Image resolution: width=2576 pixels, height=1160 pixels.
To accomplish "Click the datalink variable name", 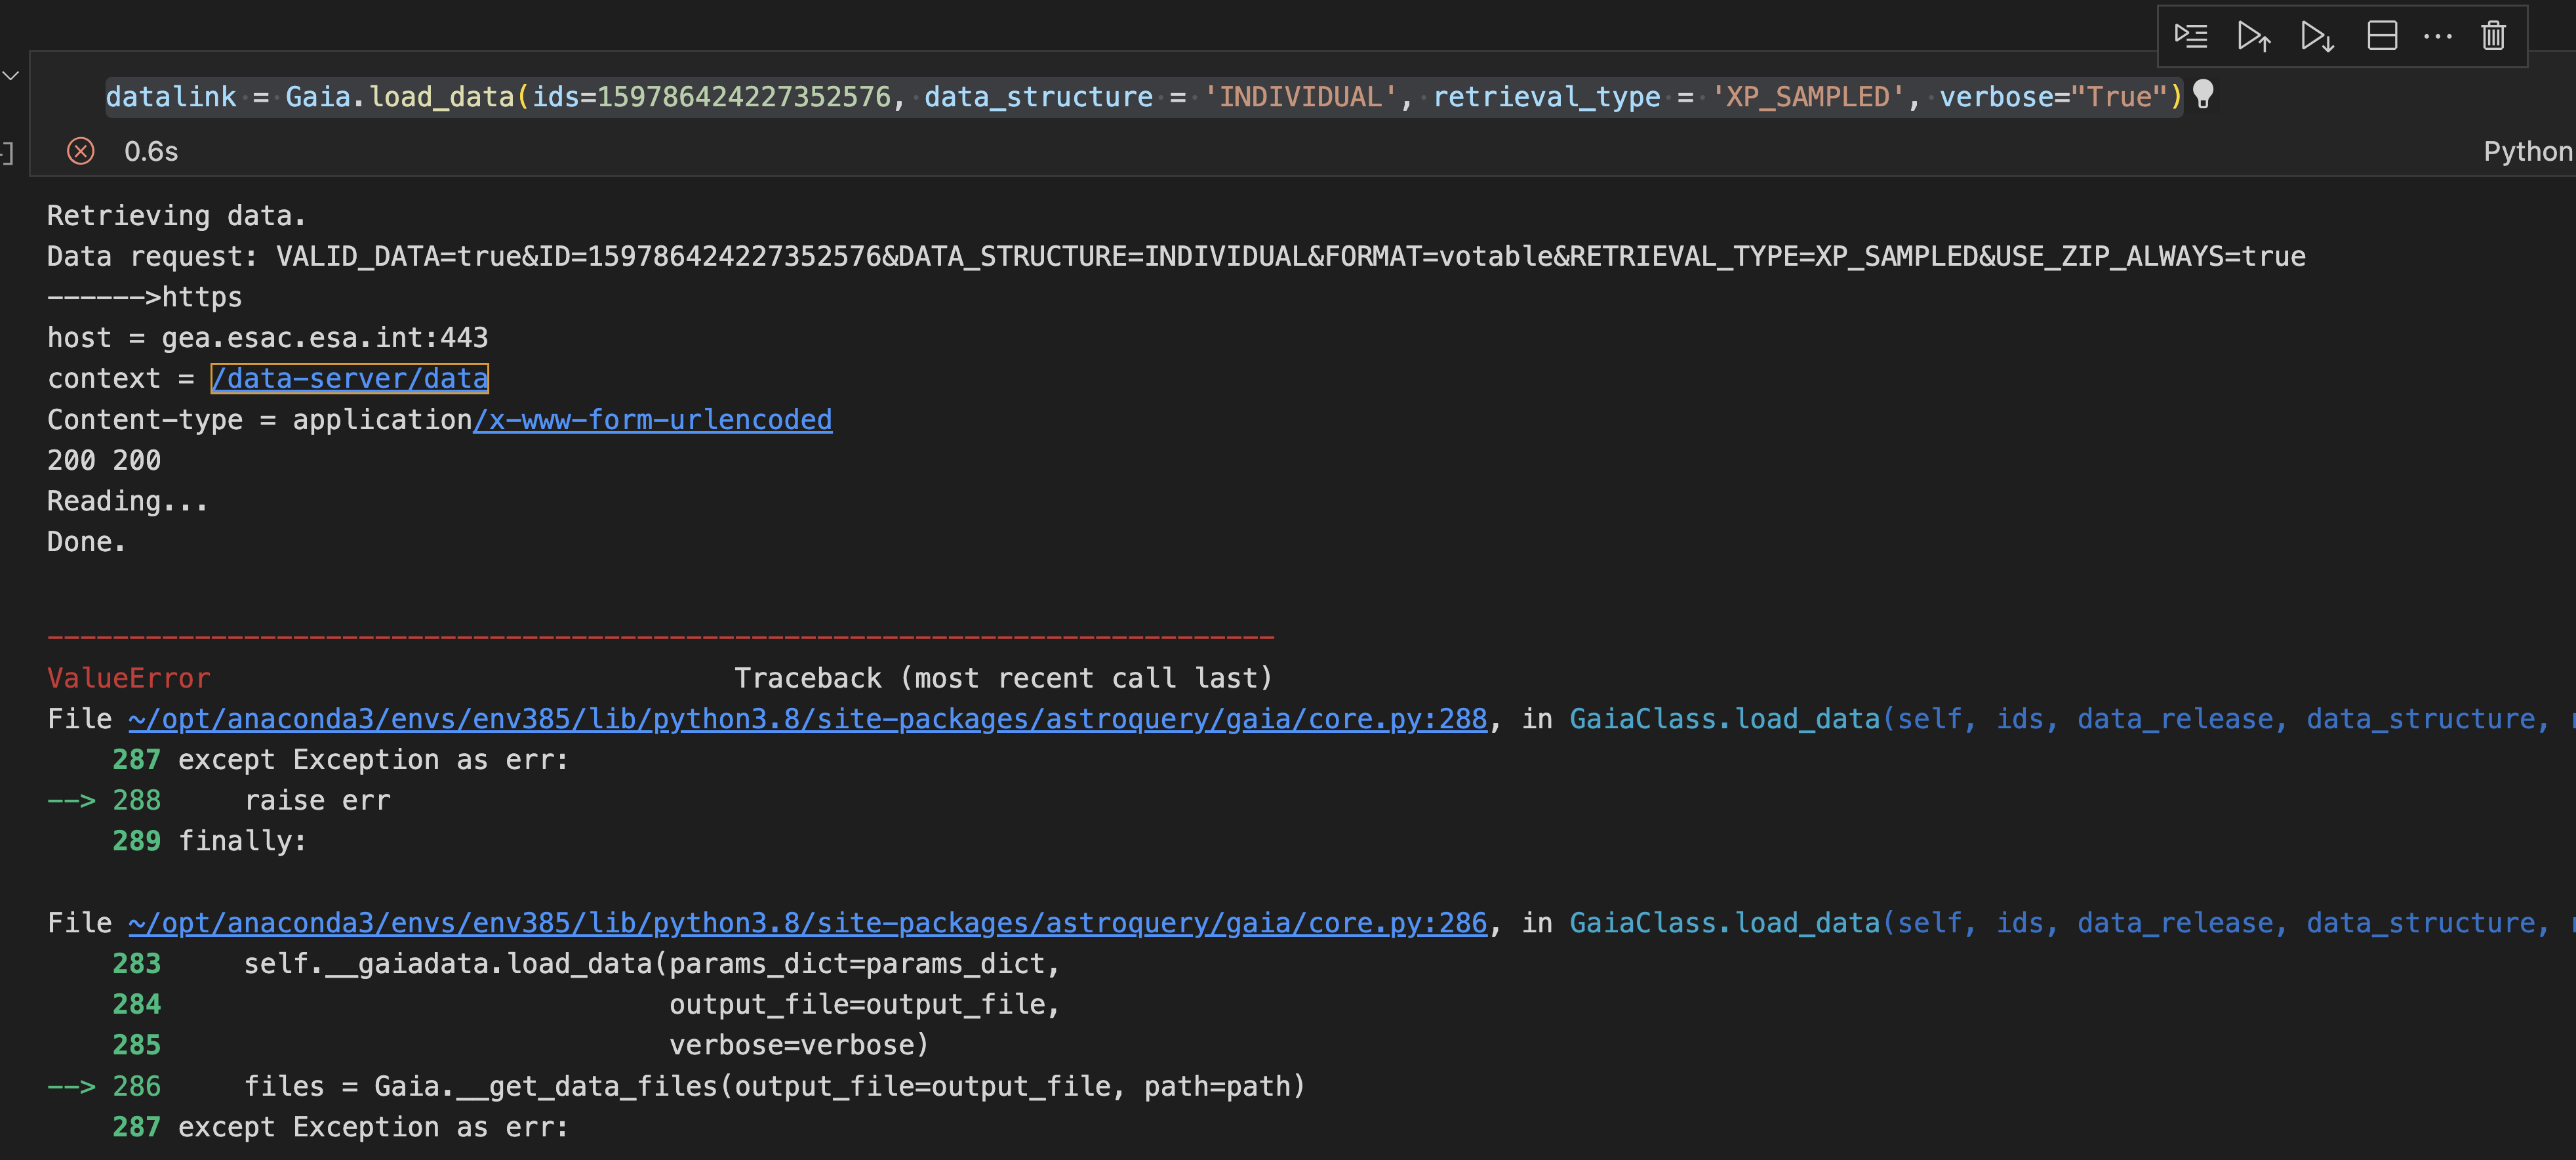I will (x=171, y=97).
